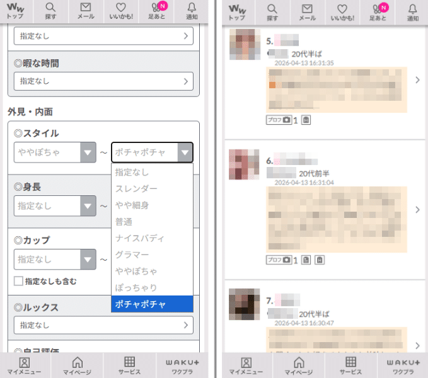Image resolution: width=428 pixels, height=378 pixels.
Task: Tap clipboard badge icon on post 5
Action: click(x=306, y=120)
